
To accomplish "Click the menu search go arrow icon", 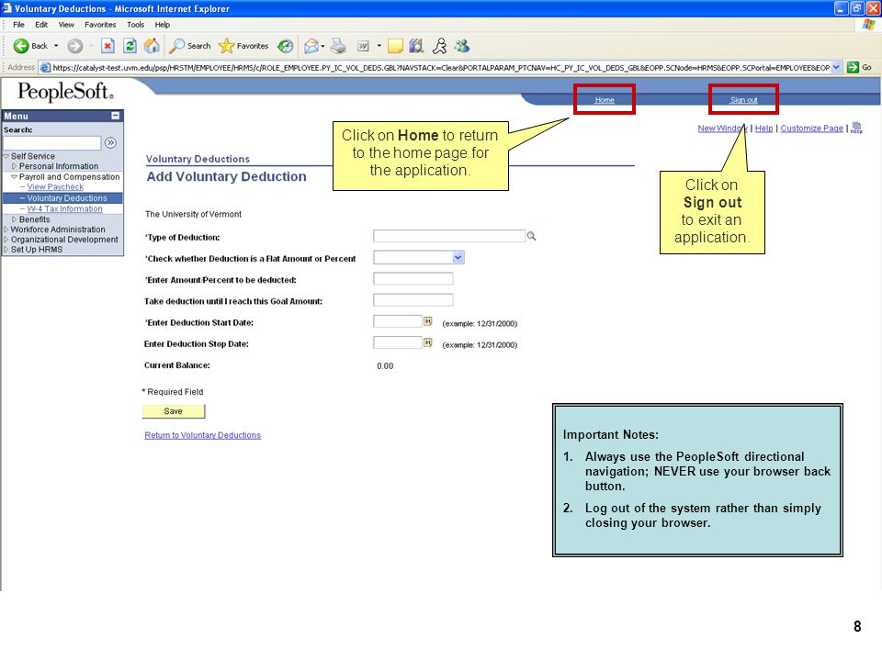I will click(x=111, y=143).
